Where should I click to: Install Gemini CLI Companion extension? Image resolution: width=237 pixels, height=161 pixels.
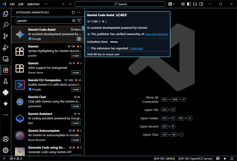tap(76, 89)
